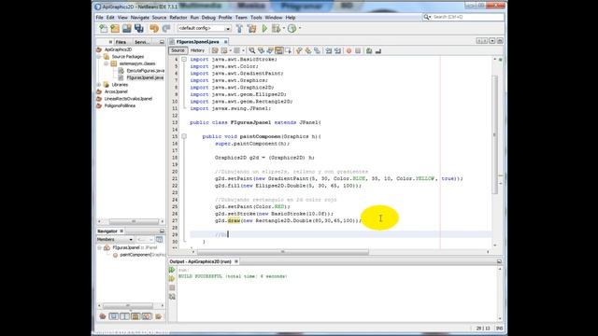Switch to the Files tab
Screen dimensions: 598x336
(121, 42)
